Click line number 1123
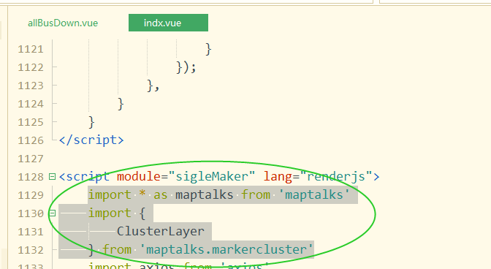This screenshot has width=491, height=269. 31,86
